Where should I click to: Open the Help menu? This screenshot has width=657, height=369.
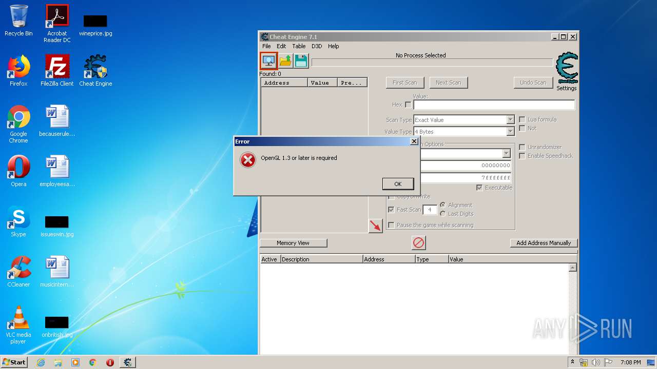(x=334, y=46)
